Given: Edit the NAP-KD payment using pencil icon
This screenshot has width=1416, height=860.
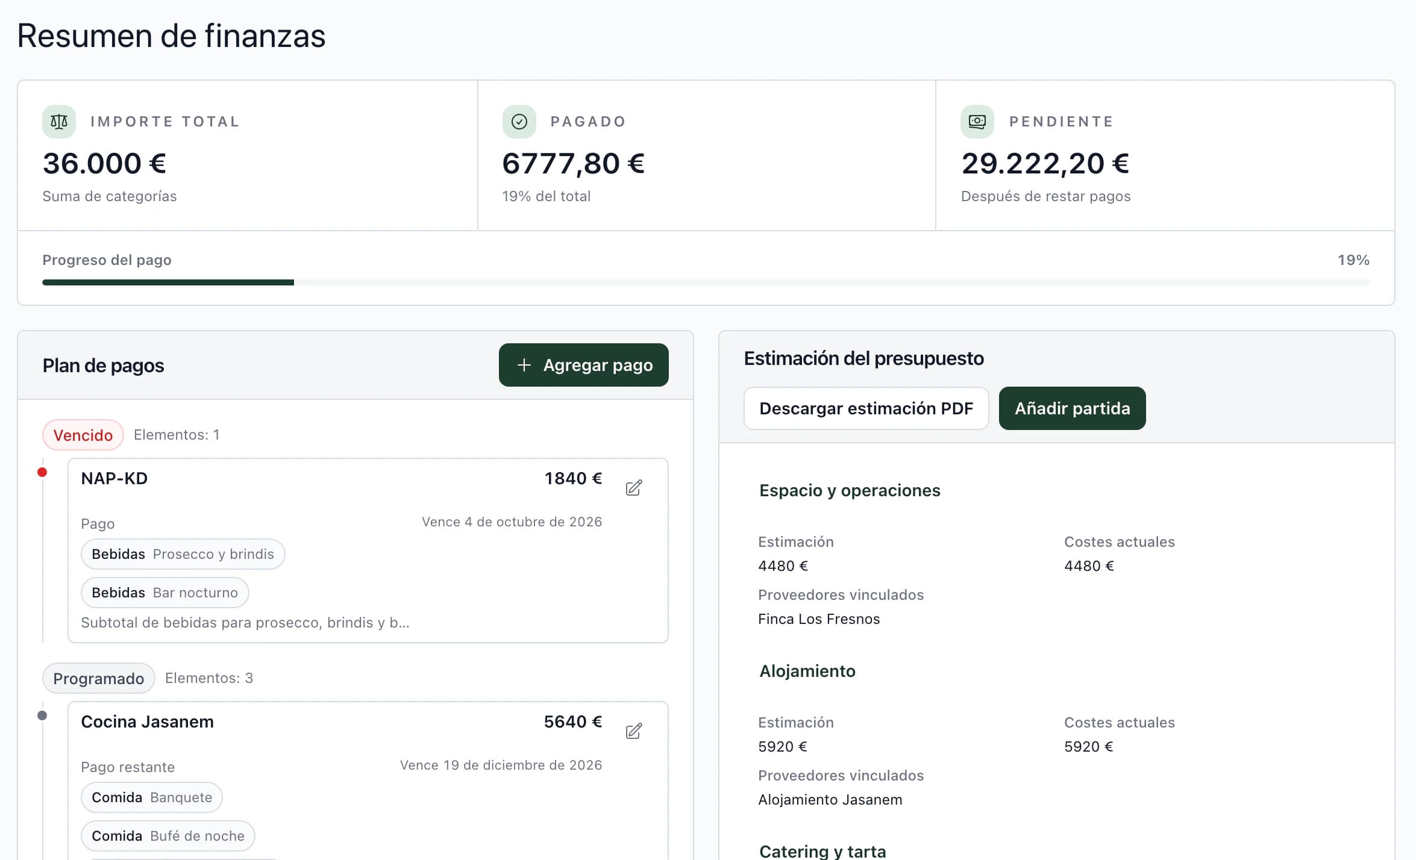Looking at the screenshot, I should (x=633, y=487).
